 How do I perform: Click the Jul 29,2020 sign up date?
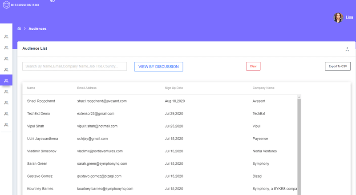[x=174, y=114]
